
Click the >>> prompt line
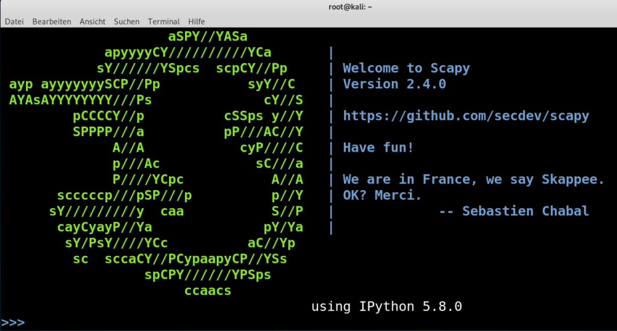[13, 323]
